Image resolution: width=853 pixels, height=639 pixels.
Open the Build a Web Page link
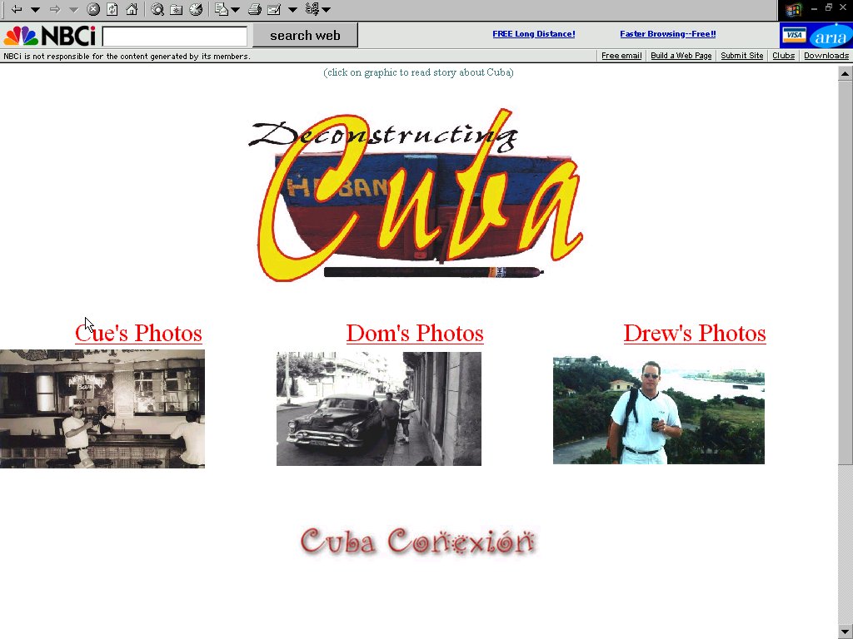[681, 56]
